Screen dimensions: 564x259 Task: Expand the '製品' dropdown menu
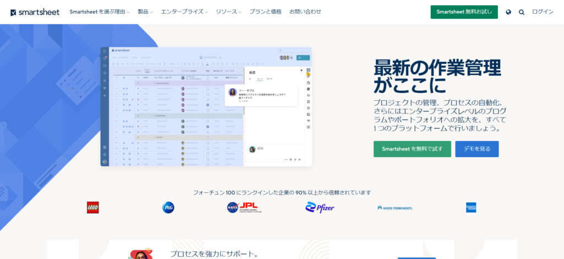point(145,12)
